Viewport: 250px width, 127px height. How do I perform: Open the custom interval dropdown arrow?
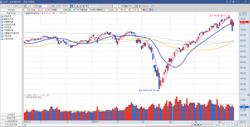(x=118, y=6)
